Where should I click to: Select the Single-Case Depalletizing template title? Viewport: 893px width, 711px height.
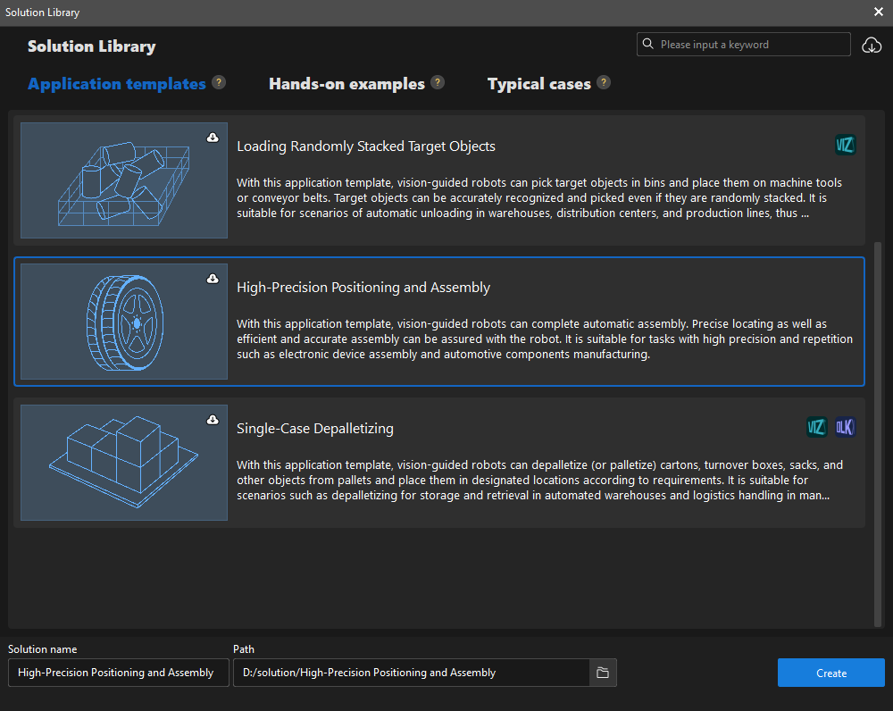314,429
